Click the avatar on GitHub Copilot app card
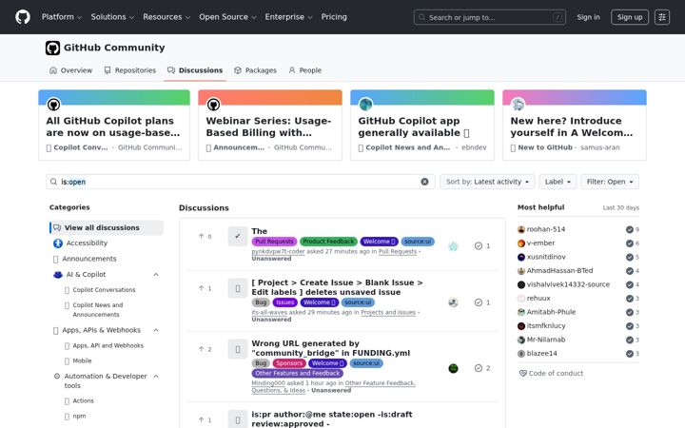 (x=365, y=105)
